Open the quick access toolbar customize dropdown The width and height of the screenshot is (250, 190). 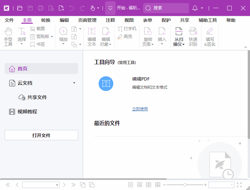110,8
